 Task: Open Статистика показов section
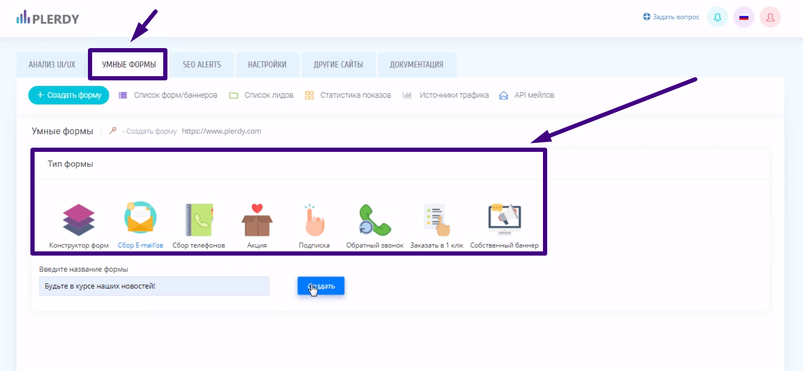click(355, 95)
